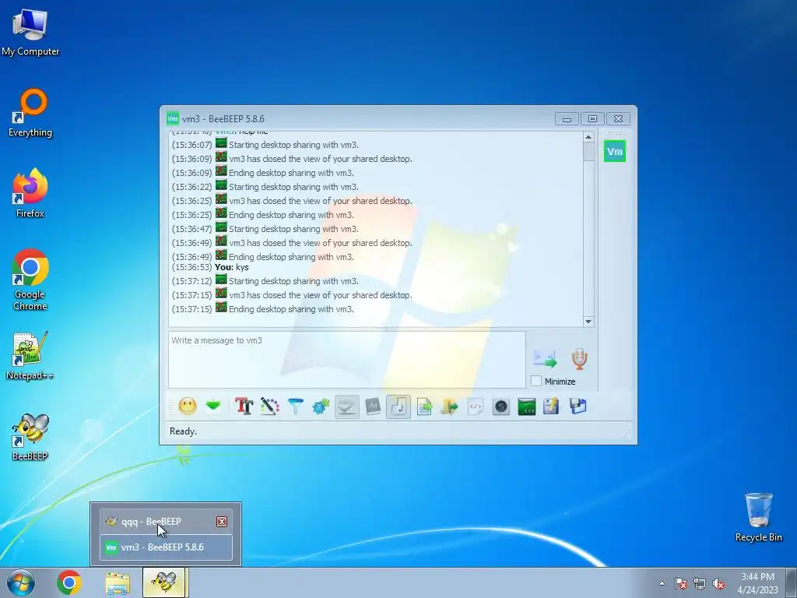Click the vm3 - BeeBEEP 5.8.6 title bar icon
Screen dimensions: 797x598
click(173, 118)
